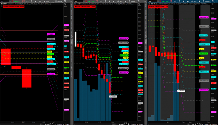Click Lo: 2409.25 bubble in middle chart
Image resolution: width=218 pixels, height=125 pixels.
pos(113,97)
